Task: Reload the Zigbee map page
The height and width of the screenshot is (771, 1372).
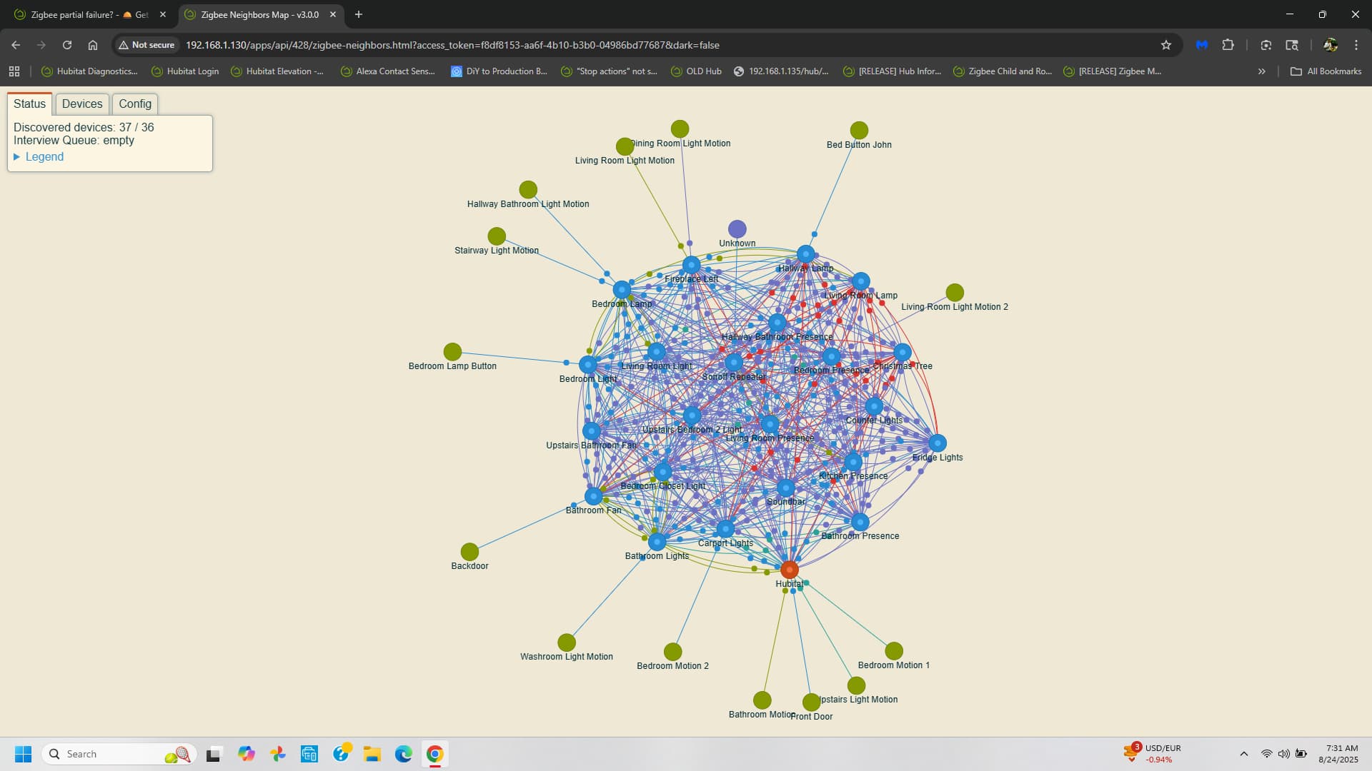Action: (x=67, y=45)
